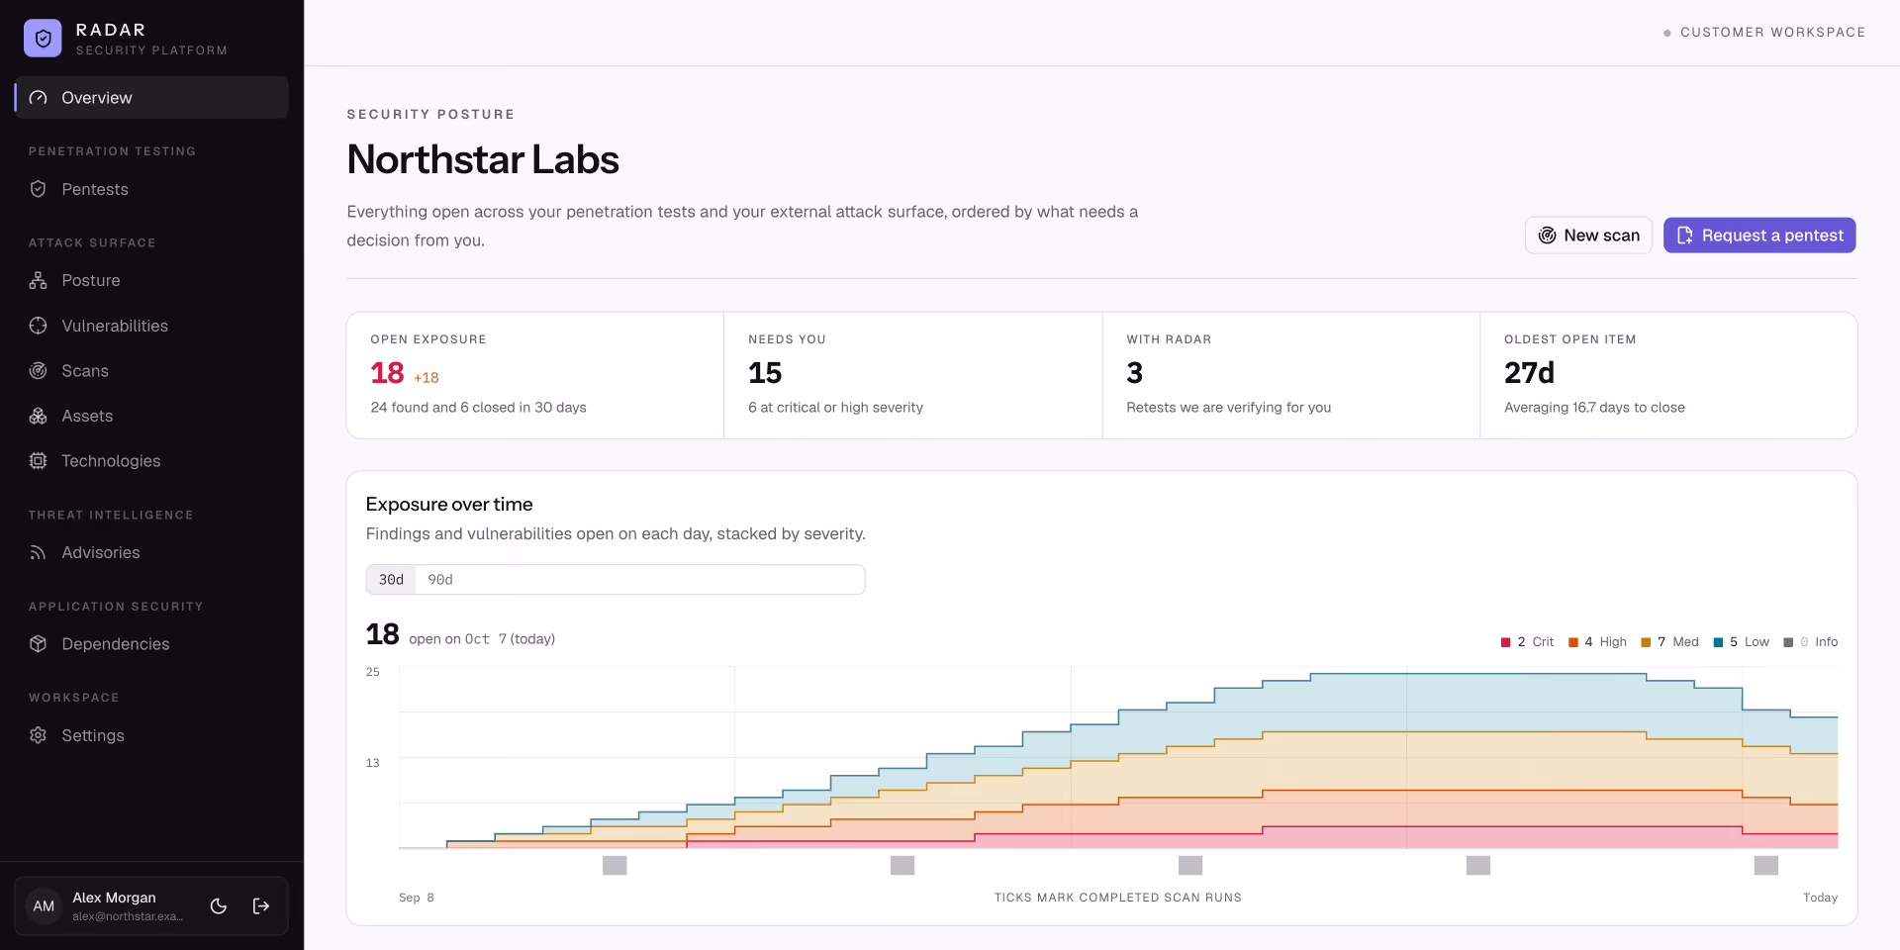The height and width of the screenshot is (950, 1900).
Task: Click the "+18" exposure change value
Action: [x=427, y=378]
